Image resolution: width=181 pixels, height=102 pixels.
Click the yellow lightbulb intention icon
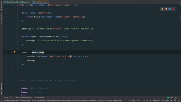point(15,52)
